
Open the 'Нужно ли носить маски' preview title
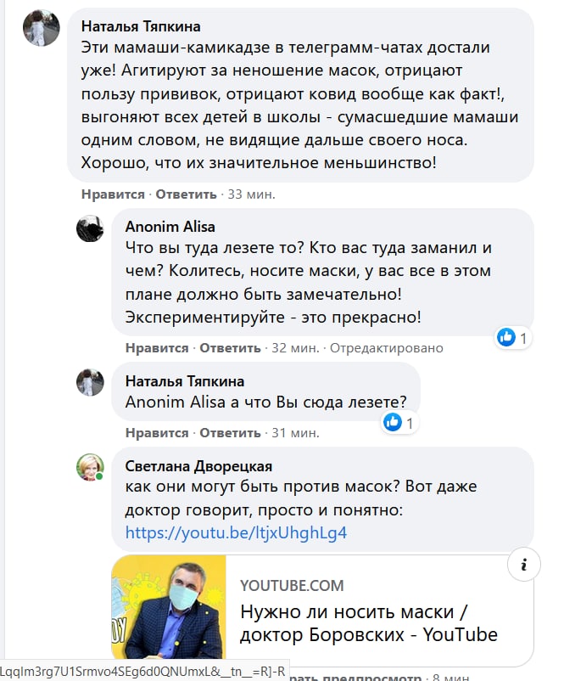click(369, 623)
